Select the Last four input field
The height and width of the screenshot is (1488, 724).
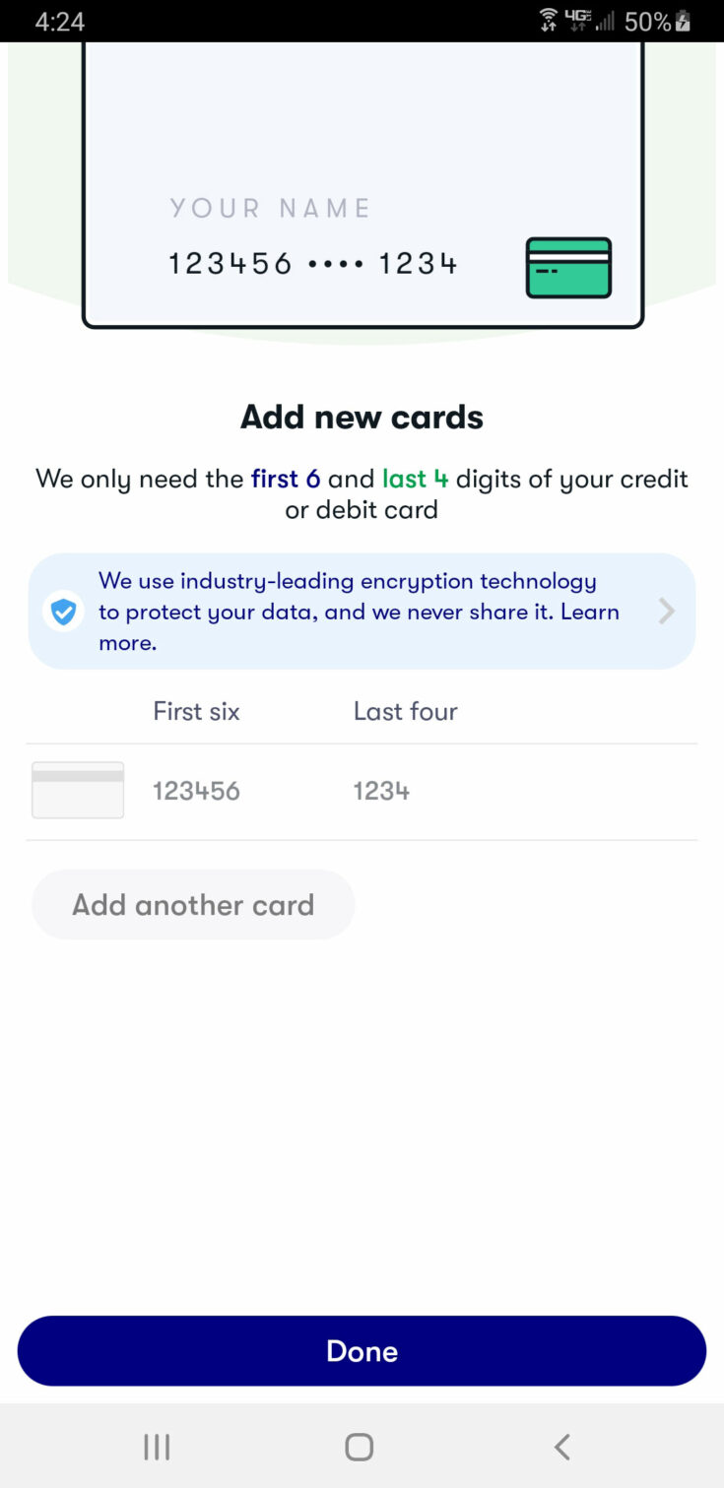click(382, 791)
